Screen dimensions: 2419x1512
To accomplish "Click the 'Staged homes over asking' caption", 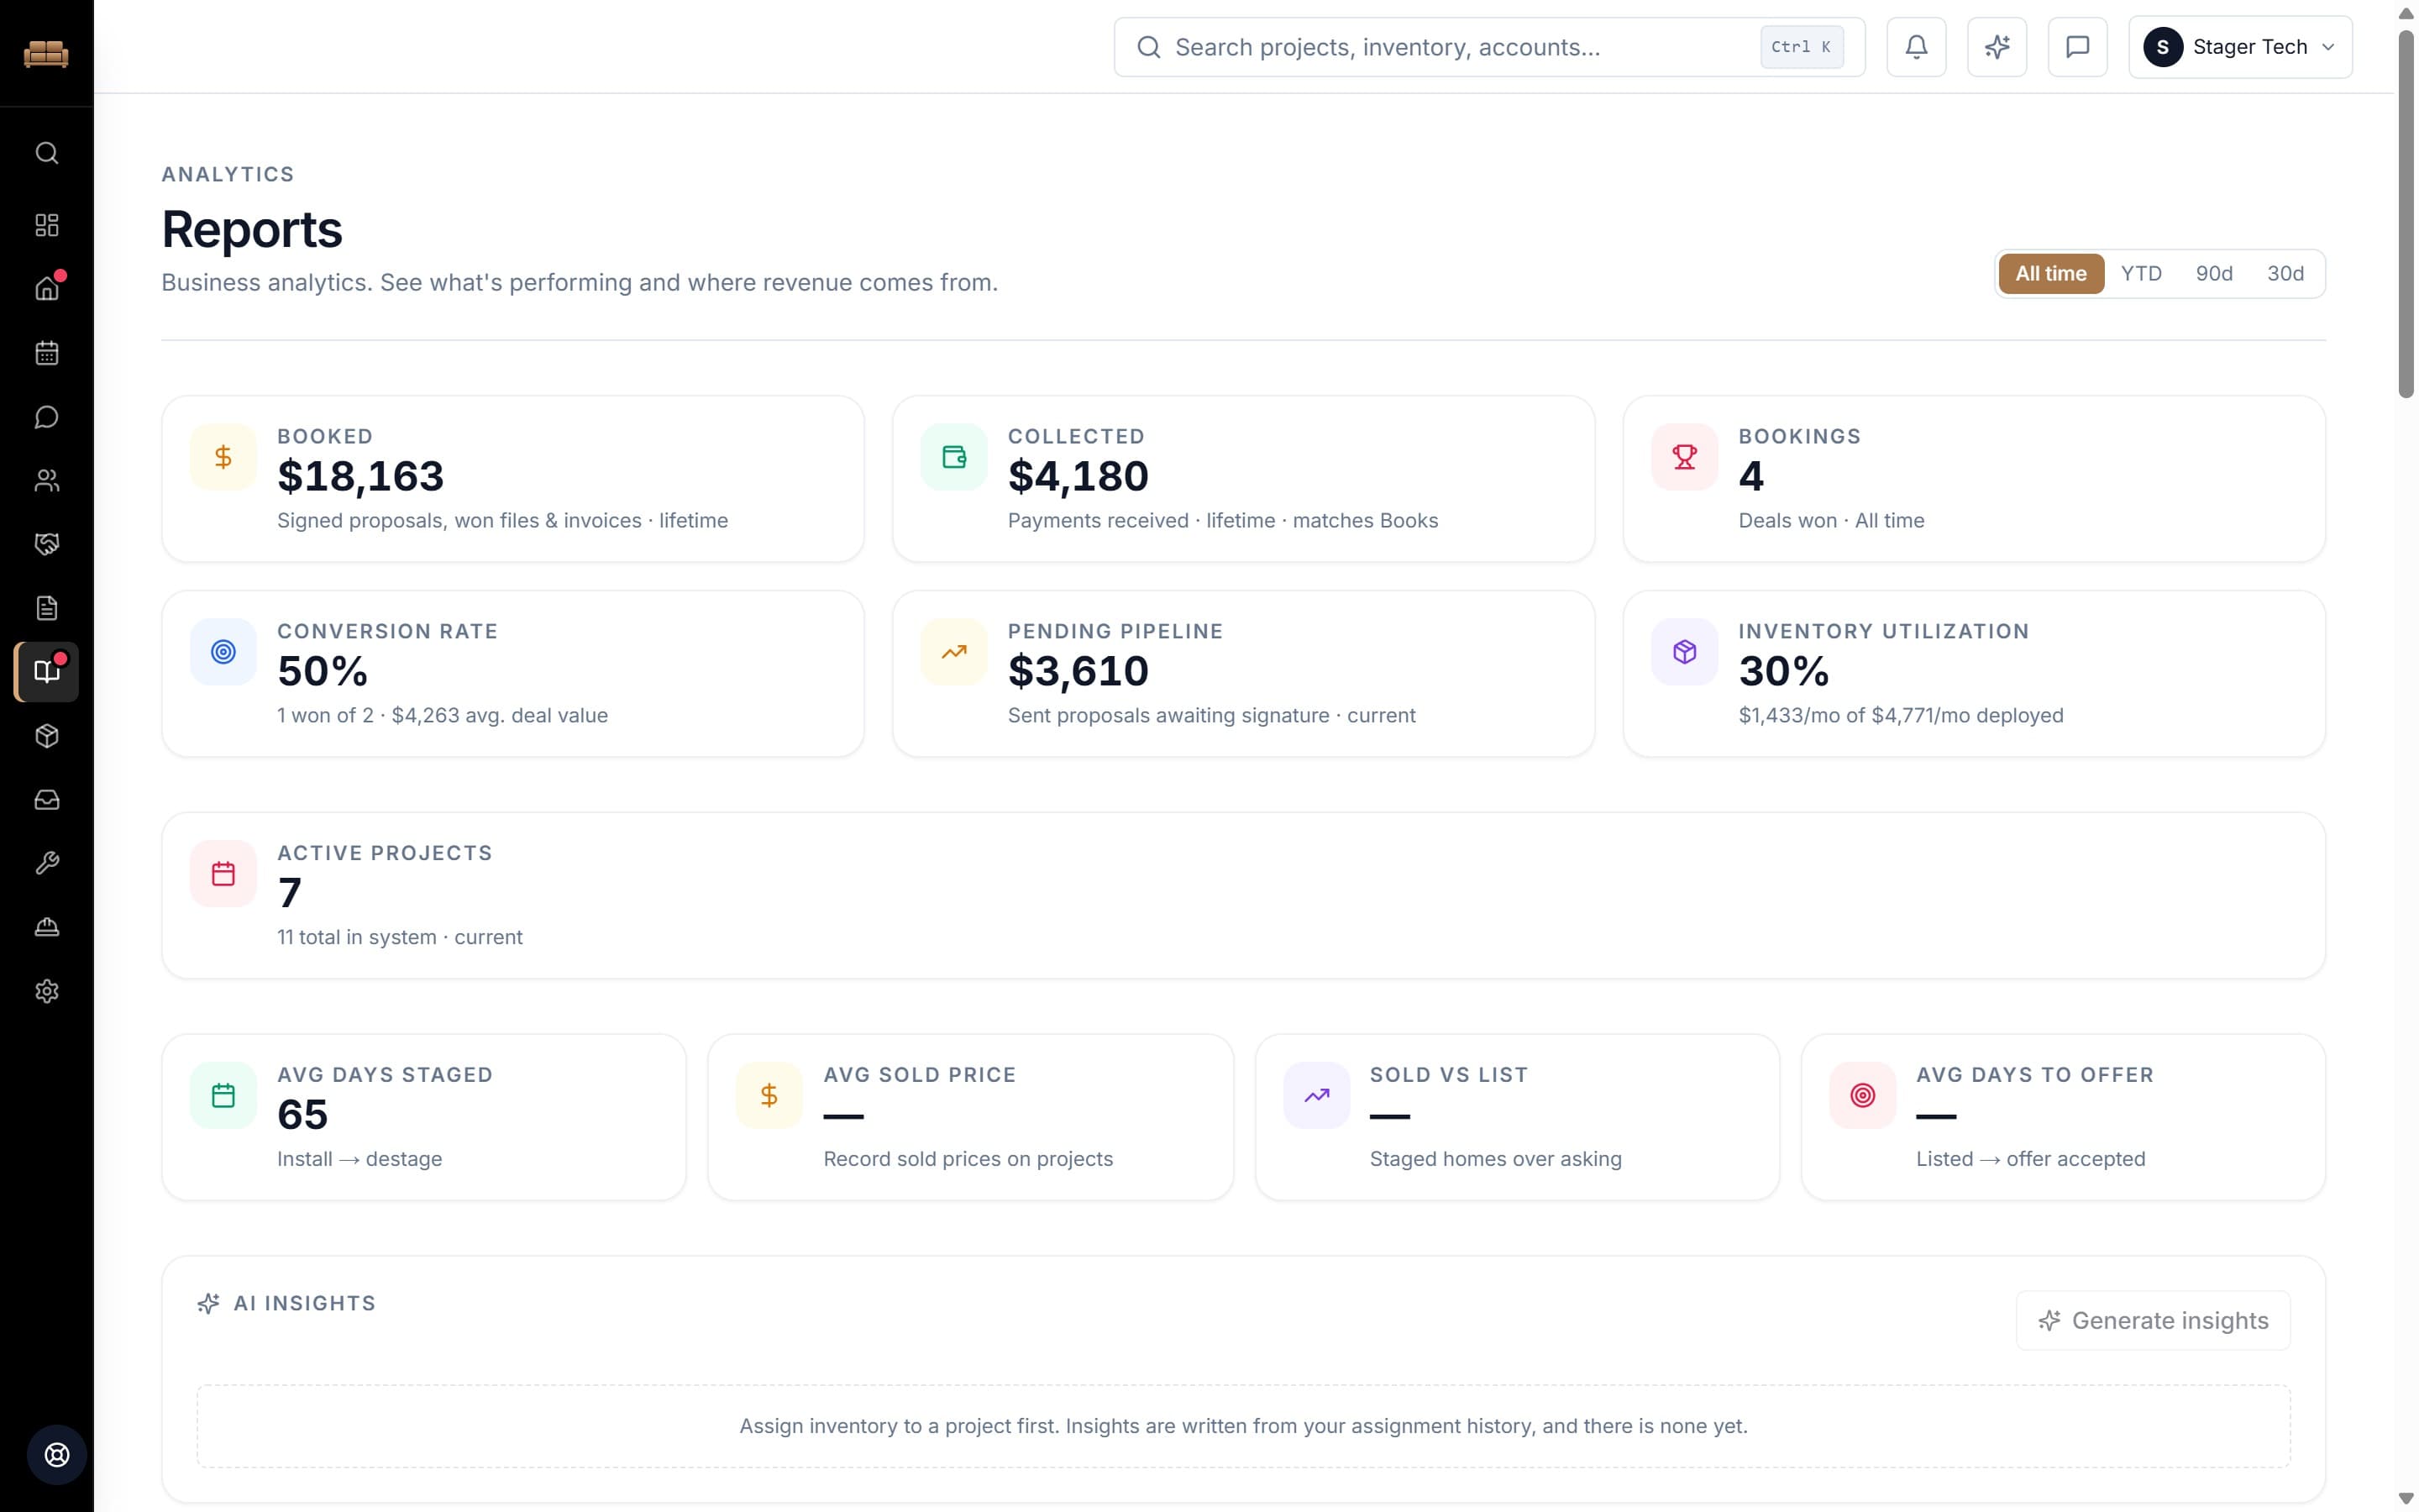I will coord(1495,1159).
